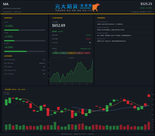Click the +6.50% one-month return value
This screenshot has height=136, width=155.
(9, 47)
